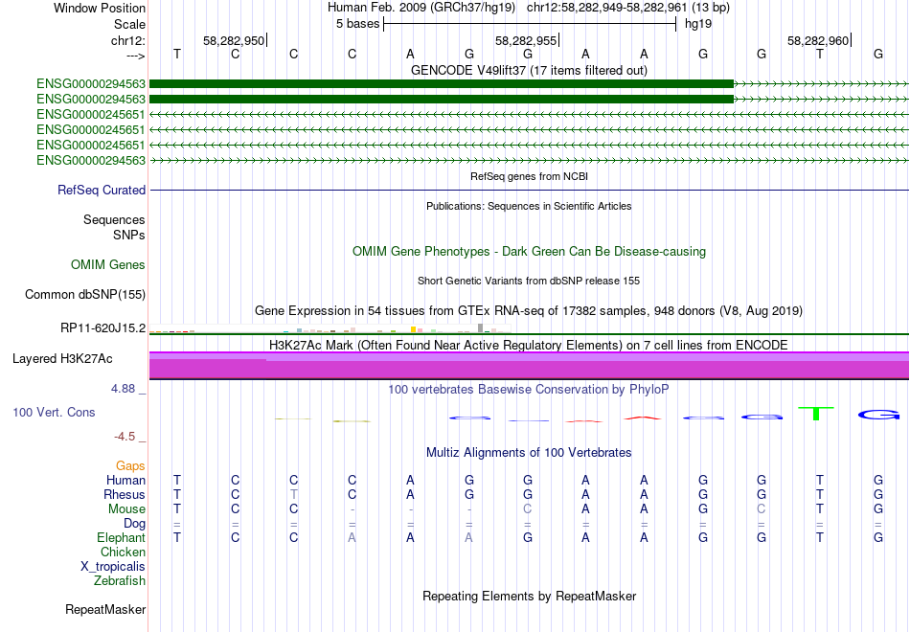910x632 pixels.
Task: Open Multiz Alignments of 100 Vertebrates title
Action: click(x=529, y=453)
